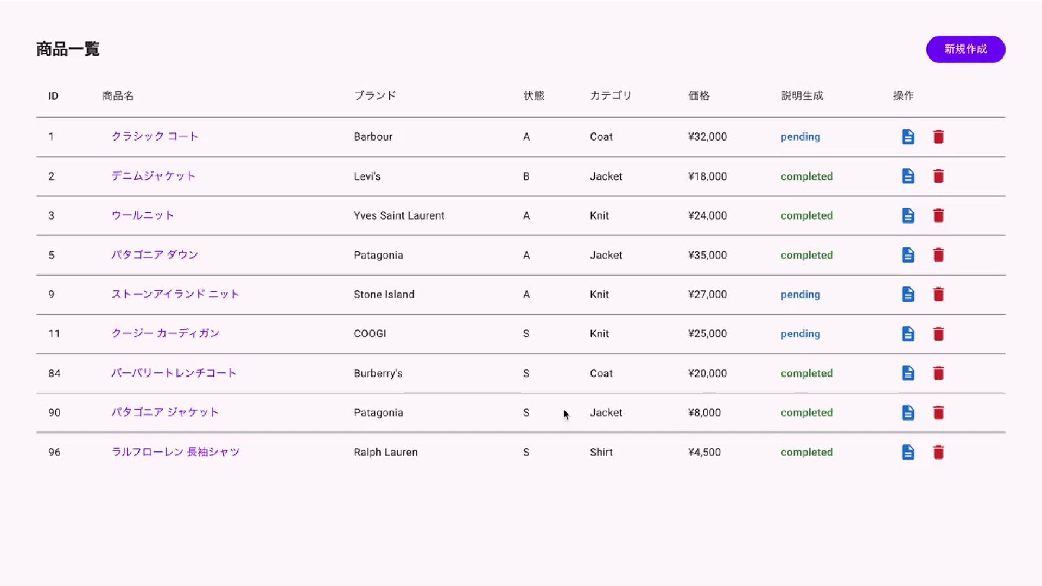Open the ストーンアイランド ニット product link
The image size is (1042, 586).
[x=175, y=294]
